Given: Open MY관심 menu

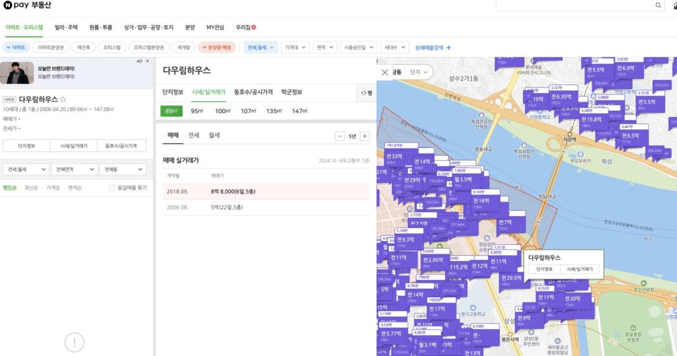Looking at the screenshot, I should pyautogui.click(x=215, y=27).
